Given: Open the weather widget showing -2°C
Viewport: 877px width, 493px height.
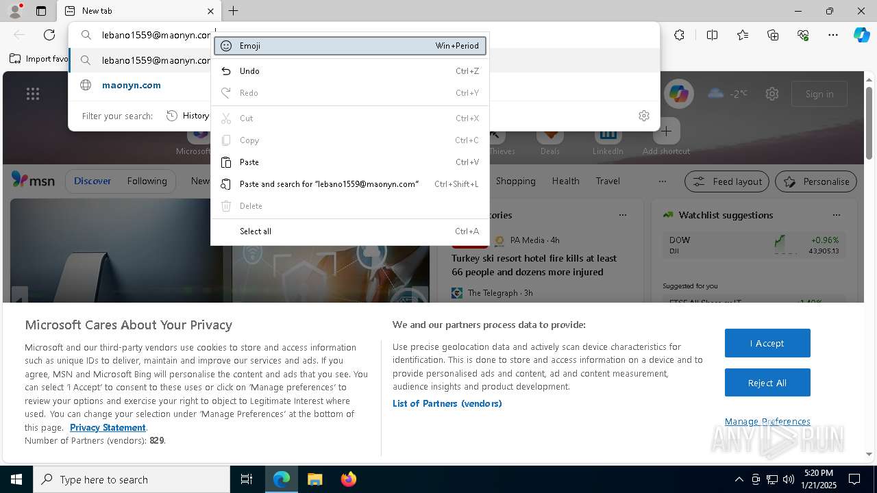Looking at the screenshot, I should point(728,94).
